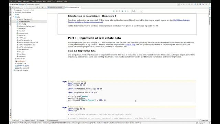
Task: Open Event Log in status bar
Action: coord(203,120)
